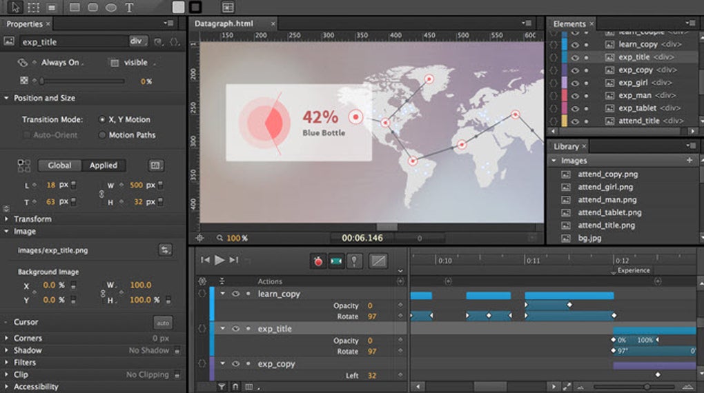Expand the Transform section
The image size is (704, 393).
click(6, 219)
